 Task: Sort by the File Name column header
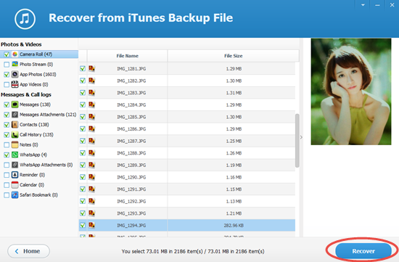click(127, 56)
